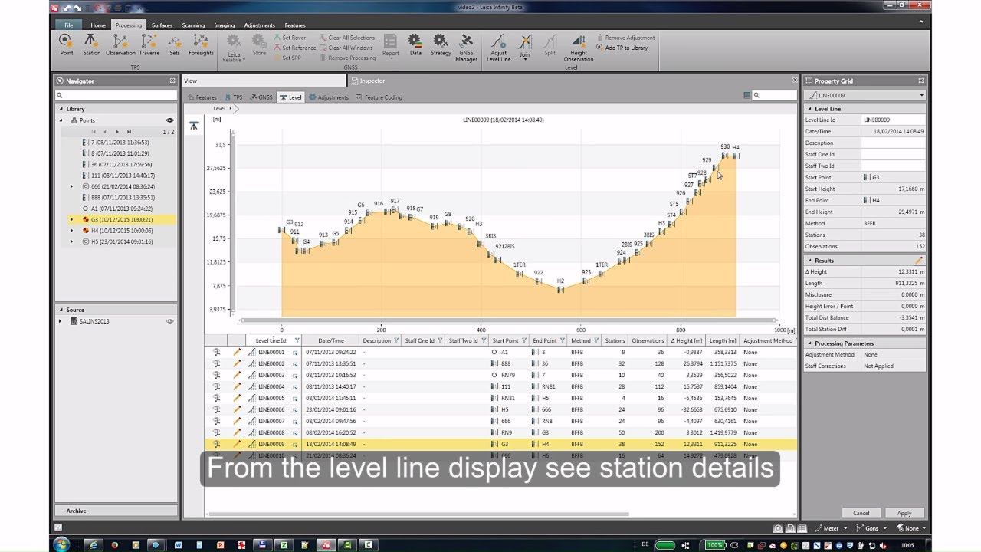Click the horizontal range slider under chart
The width and height of the screenshot is (981, 552).
(x=507, y=320)
